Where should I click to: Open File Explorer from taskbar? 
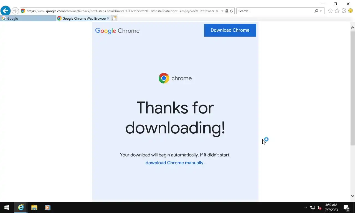[x=34, y=207]
